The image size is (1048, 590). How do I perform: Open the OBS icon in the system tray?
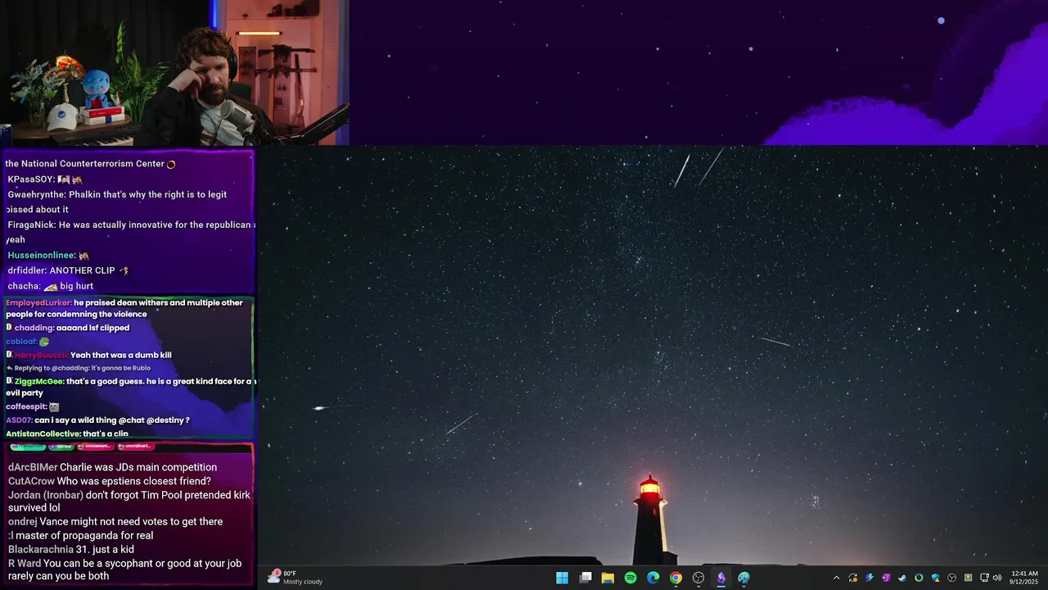pyautogui.click(x=952, y=578)
